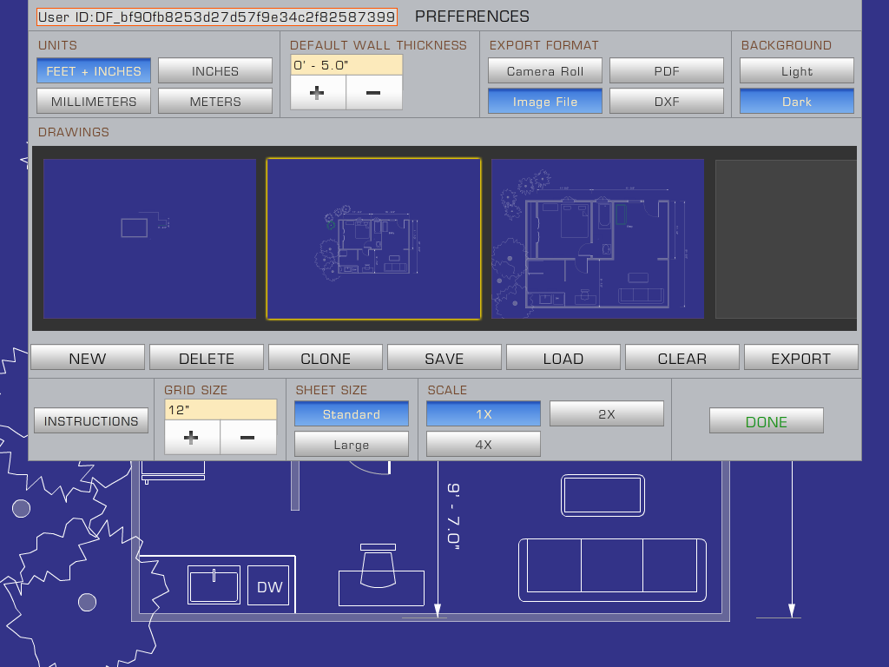Choose Image File export format
Viewport: 889px width, 667px height.
point(545,102)
